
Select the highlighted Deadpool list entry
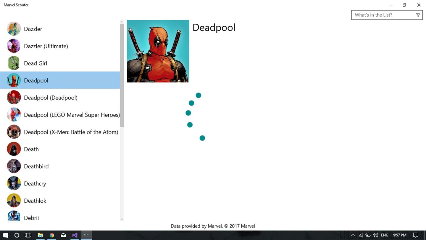click(x=60, y=80)
